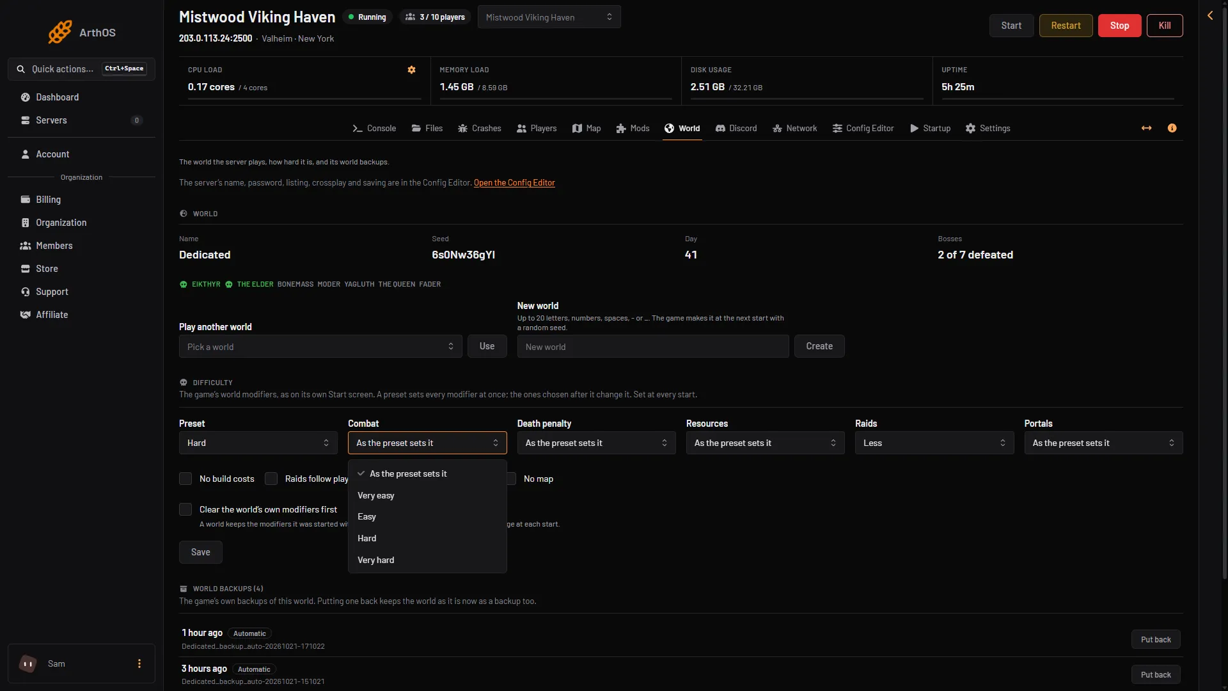Select Very hard in Combat list

tap(427, 560)
